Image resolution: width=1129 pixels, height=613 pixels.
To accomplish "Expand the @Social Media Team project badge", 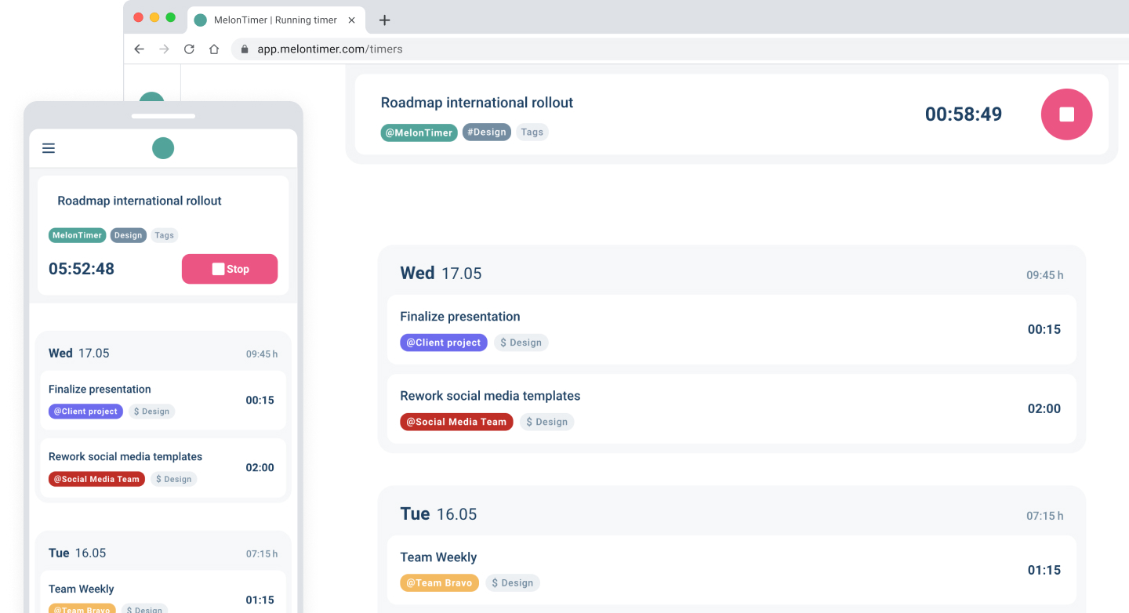I will coord(456,422).
